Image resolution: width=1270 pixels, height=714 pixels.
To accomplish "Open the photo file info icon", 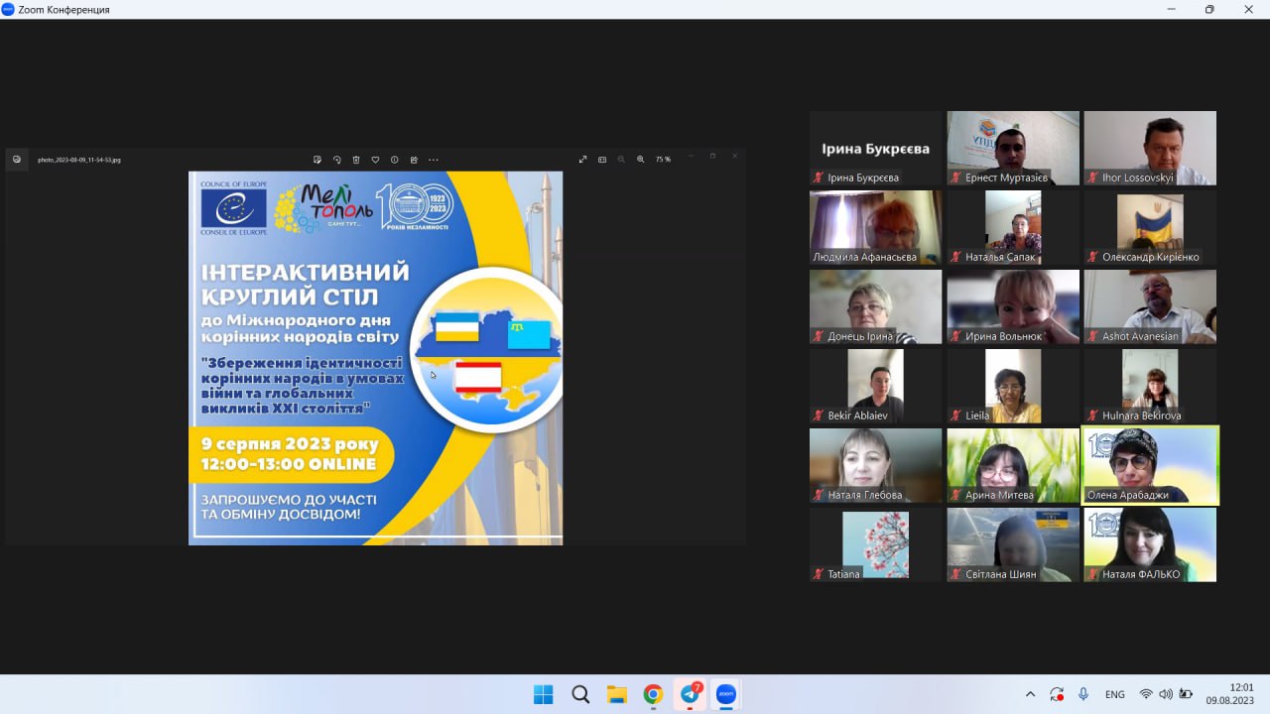I will pos(395,160).
